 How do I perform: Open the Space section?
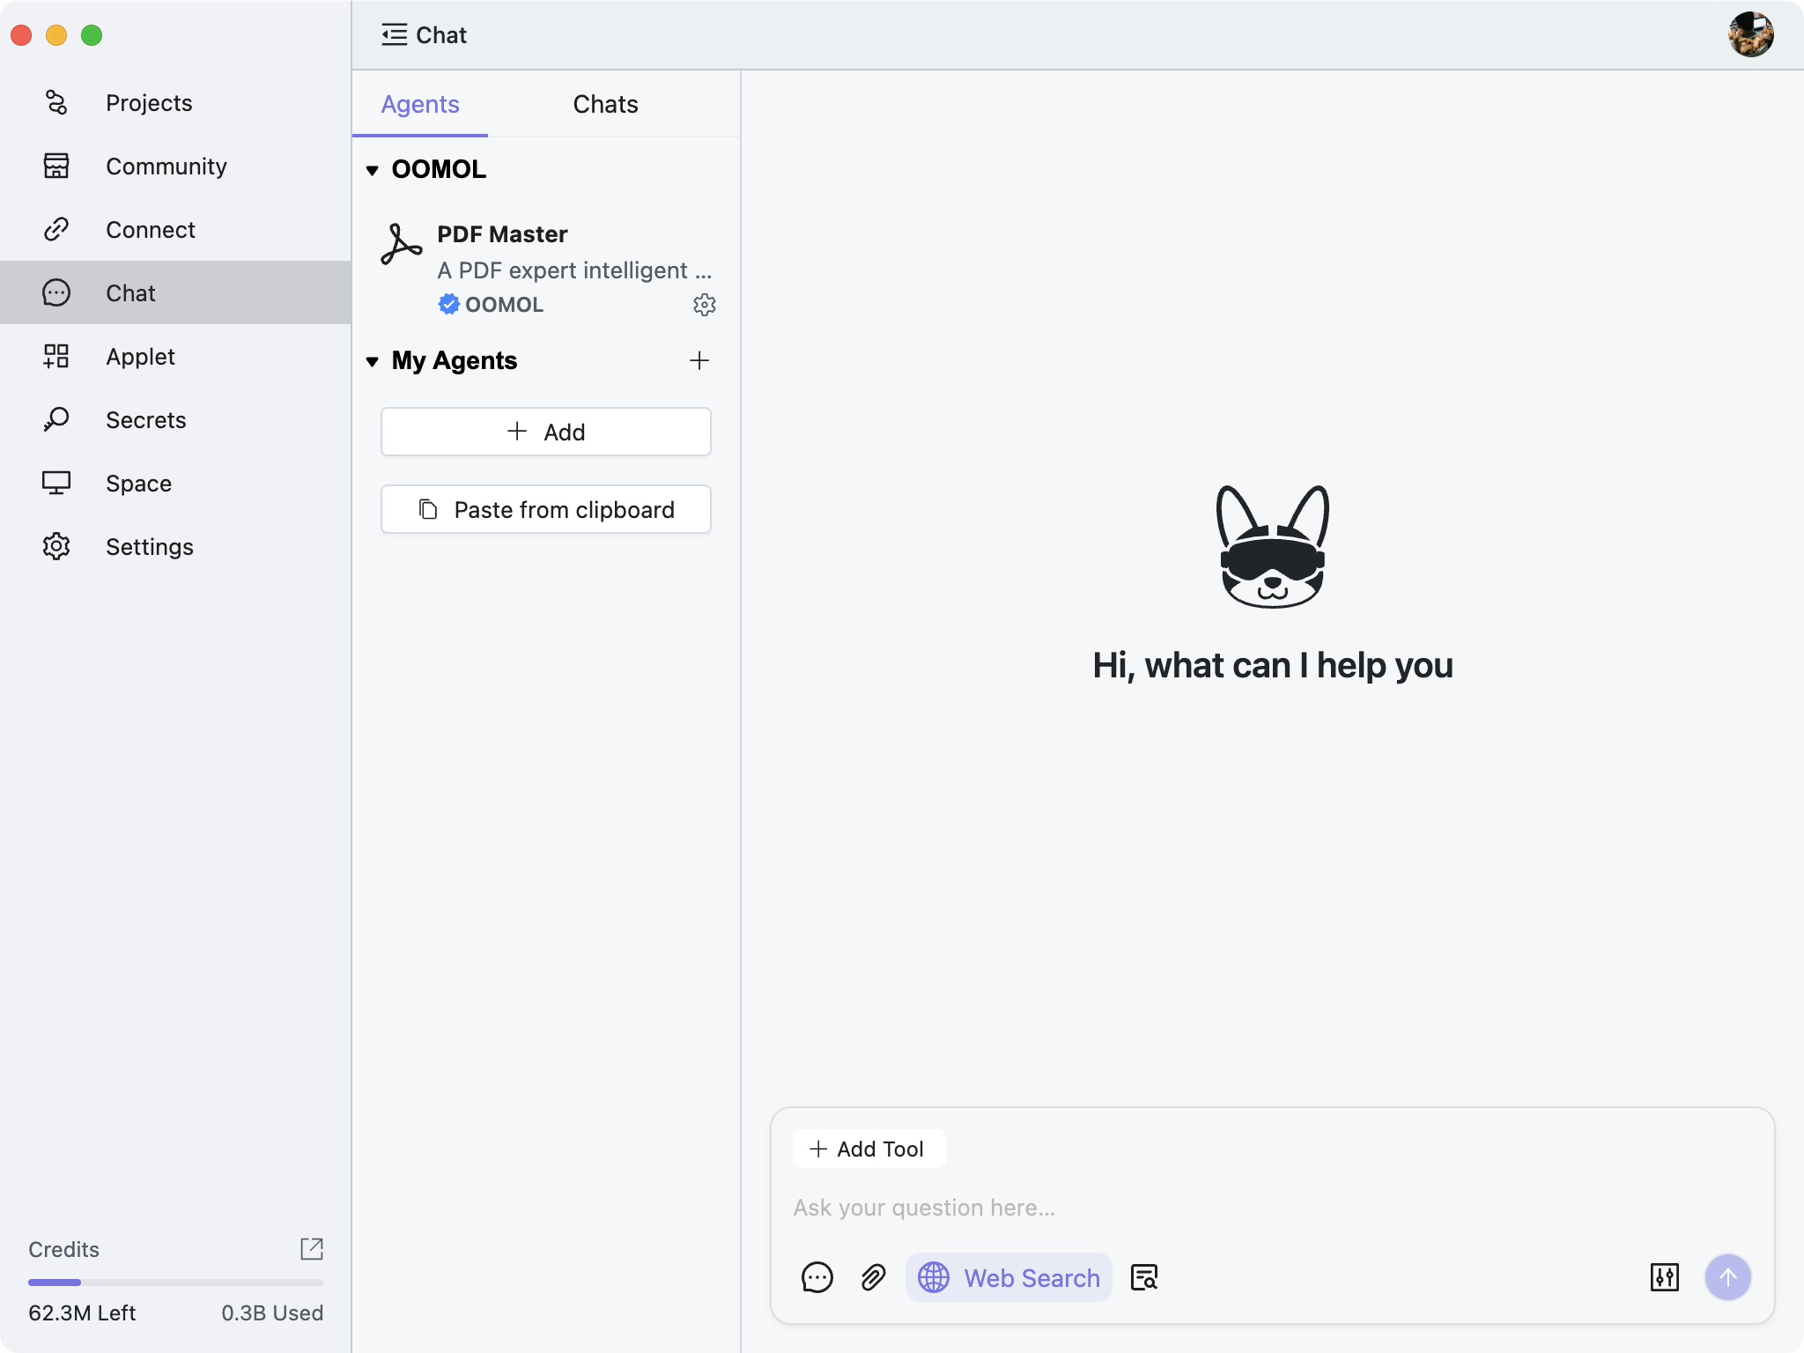point(137,483)
